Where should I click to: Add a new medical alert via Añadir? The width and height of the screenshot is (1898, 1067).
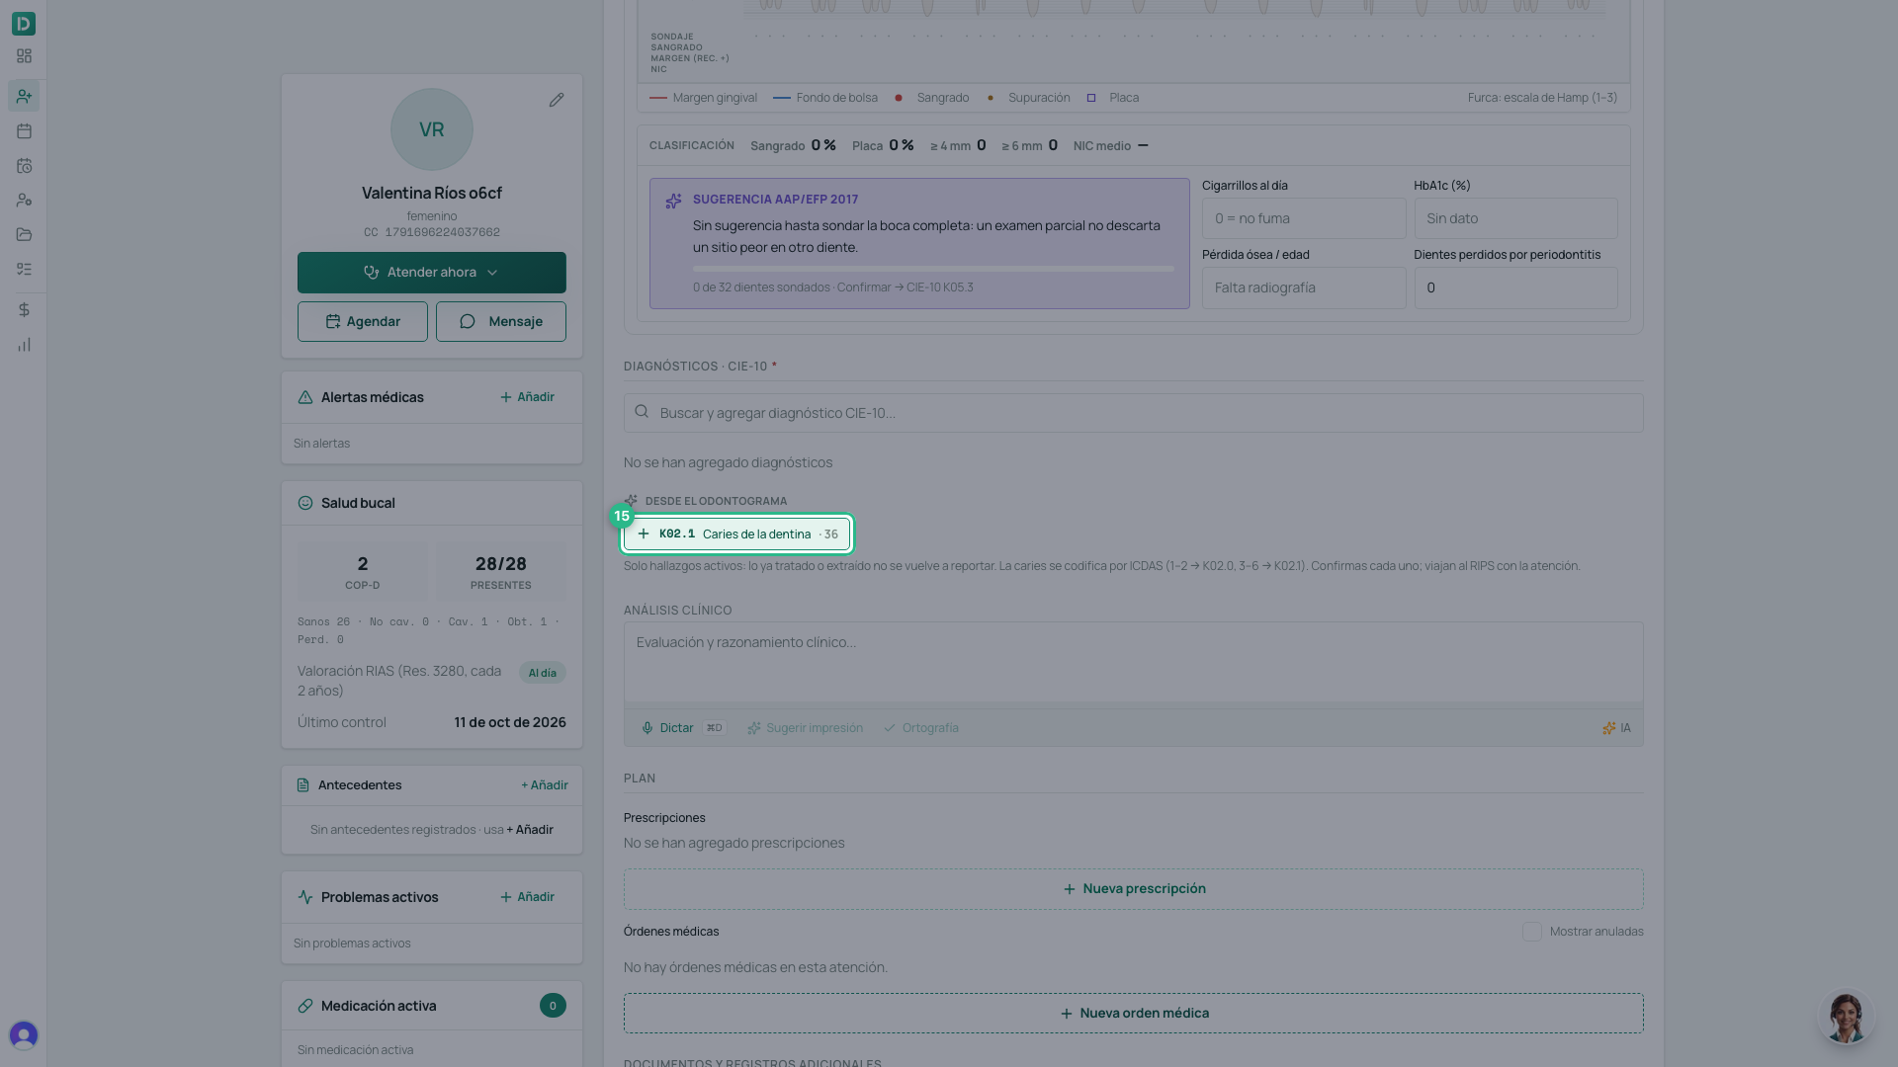tap(527, 397)
